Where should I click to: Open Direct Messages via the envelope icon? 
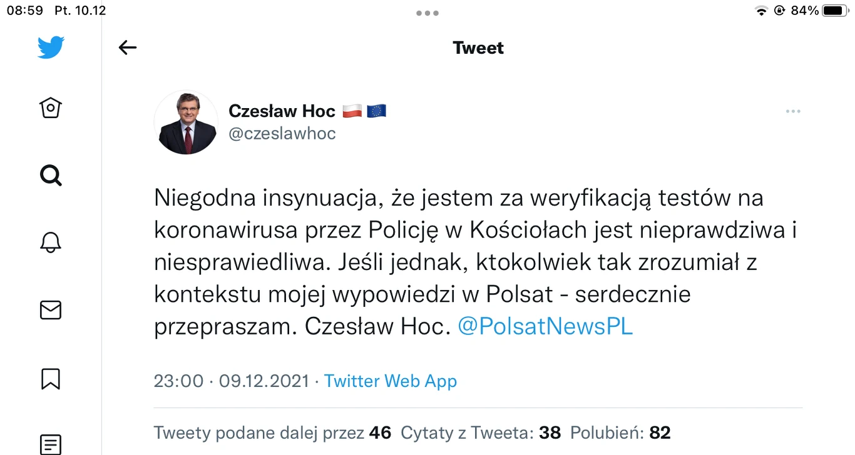[50, 309]
